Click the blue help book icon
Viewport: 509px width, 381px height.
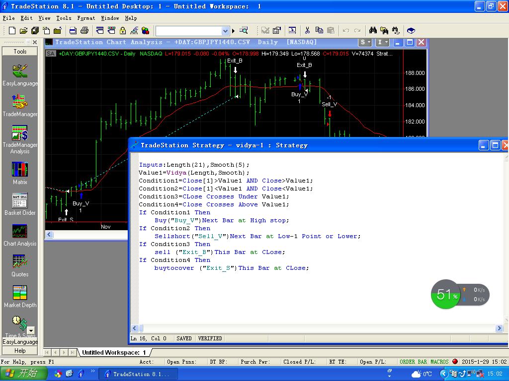(411, 30)
